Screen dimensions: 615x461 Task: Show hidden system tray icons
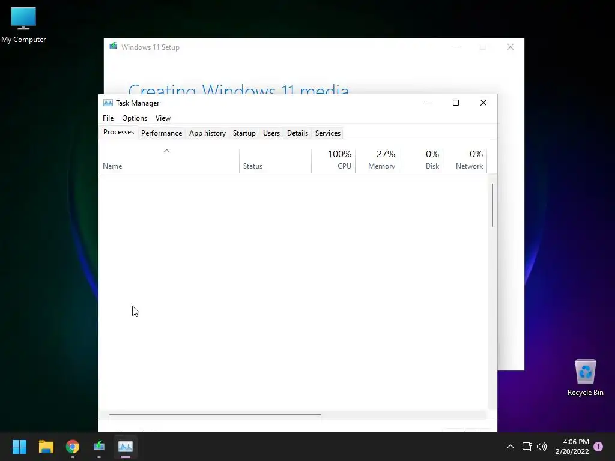click(510, 447)
